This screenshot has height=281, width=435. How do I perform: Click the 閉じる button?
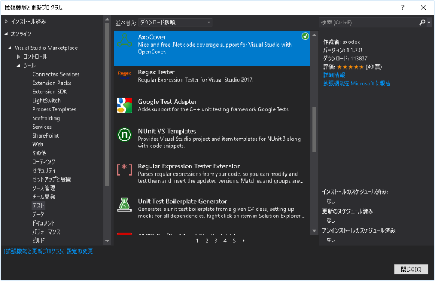(411, 269)
